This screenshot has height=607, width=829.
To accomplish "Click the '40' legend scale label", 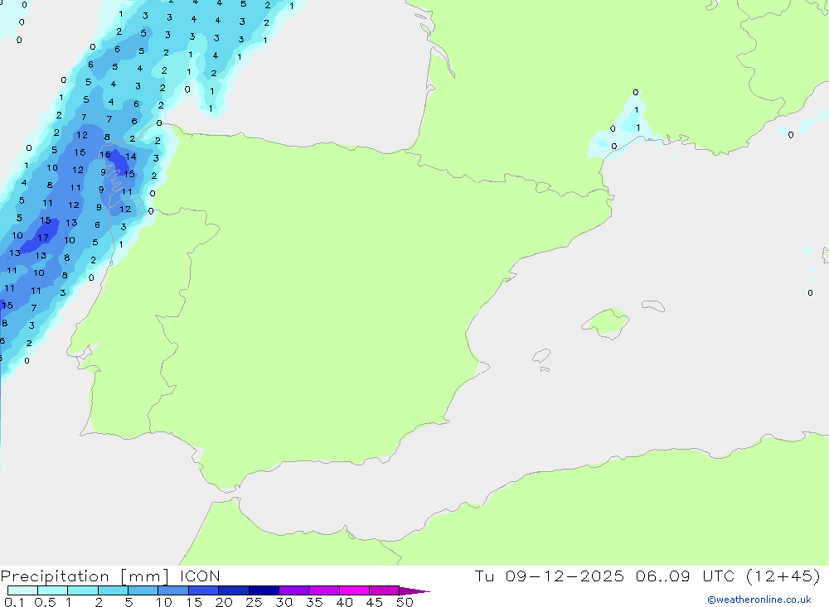I will pyautogui.click(x=344, y=602).
